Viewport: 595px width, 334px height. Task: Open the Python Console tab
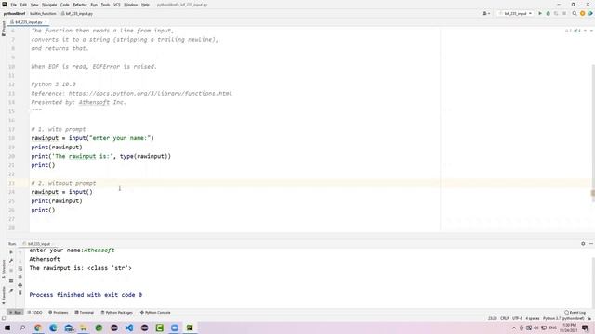click(x=155, y=313)
